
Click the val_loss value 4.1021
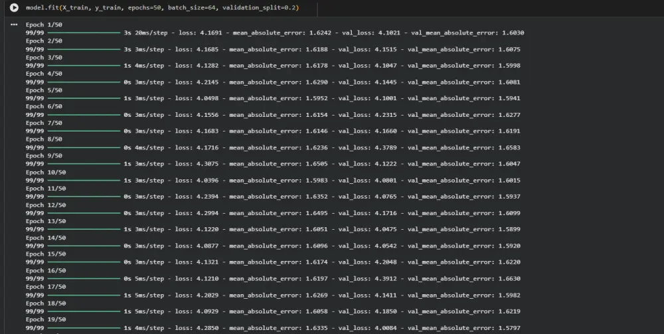pos(390,33)
